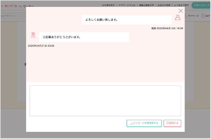The image size is (211, 139).
Task: Click the 送信する button
Action: 172,123
